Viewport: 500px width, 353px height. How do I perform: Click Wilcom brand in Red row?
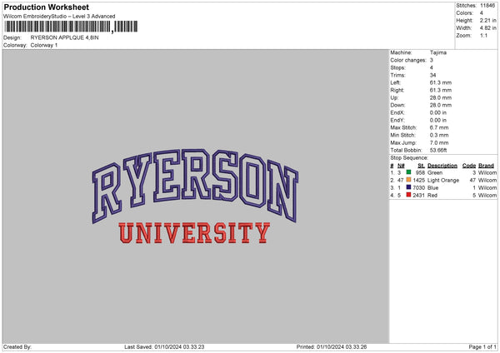(x=487, y=196)
